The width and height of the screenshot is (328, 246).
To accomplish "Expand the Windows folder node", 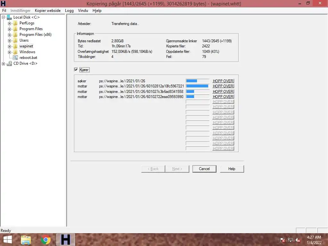I will (9, 52).
